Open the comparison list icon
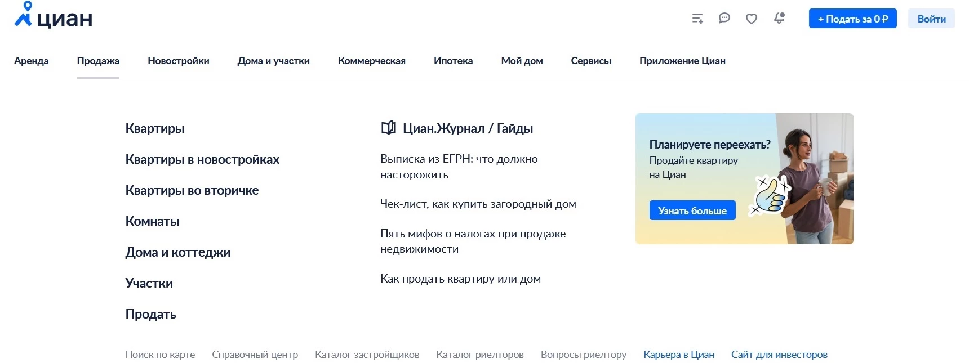 pos(697,19)
